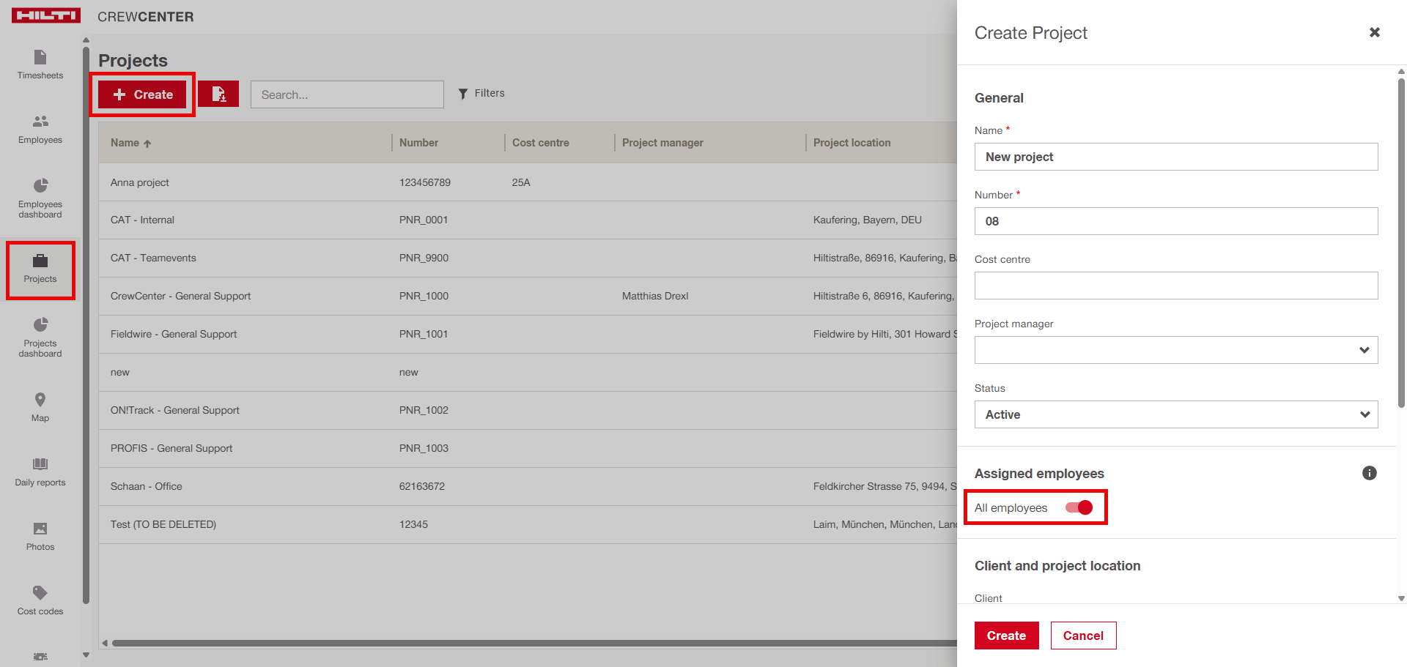Open Employees dashboard from sidebar

40,198
